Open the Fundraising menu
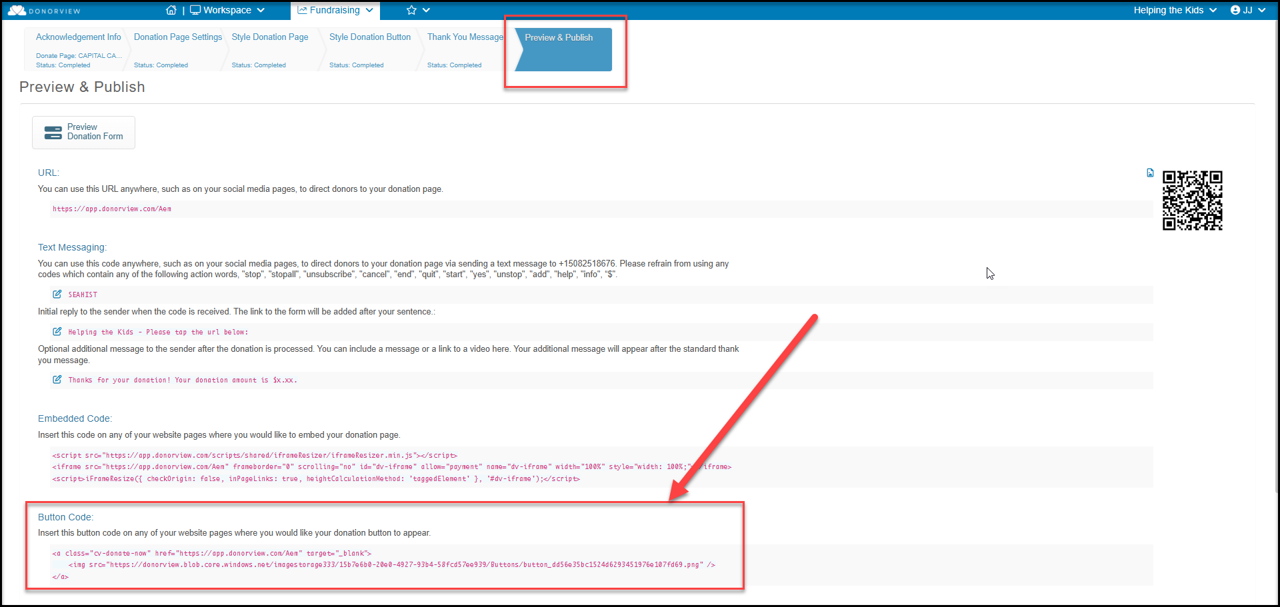Screen dimensions: 1280x607 point(335,10)
